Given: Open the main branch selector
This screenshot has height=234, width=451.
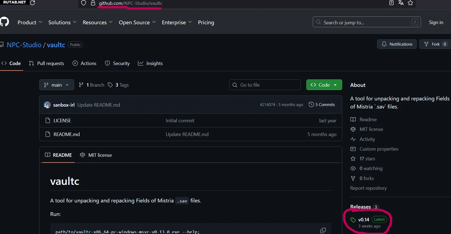Looking at the screenshot, I should (x=57, y=85).
